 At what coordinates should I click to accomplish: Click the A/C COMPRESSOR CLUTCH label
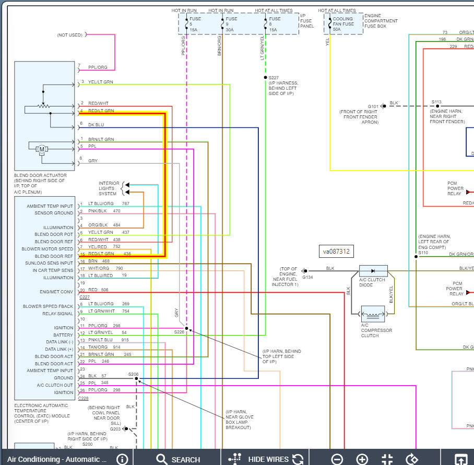(x=376, y=330)
